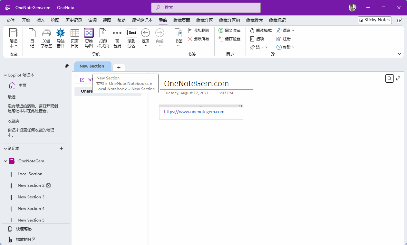Open the 语言 language dropdown
The width and height of the screenshot is (407, 245).
286,31
